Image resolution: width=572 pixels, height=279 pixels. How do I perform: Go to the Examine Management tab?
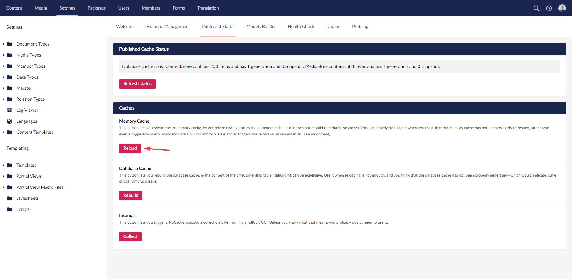coord(168,27)
